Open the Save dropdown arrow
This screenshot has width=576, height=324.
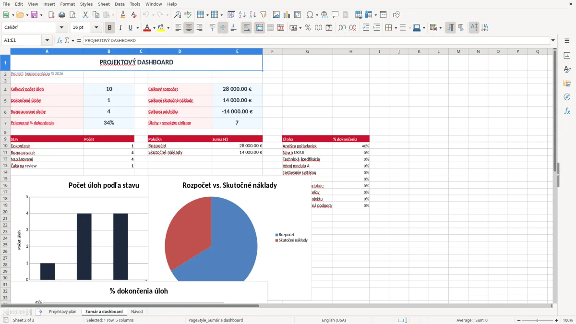41,15
